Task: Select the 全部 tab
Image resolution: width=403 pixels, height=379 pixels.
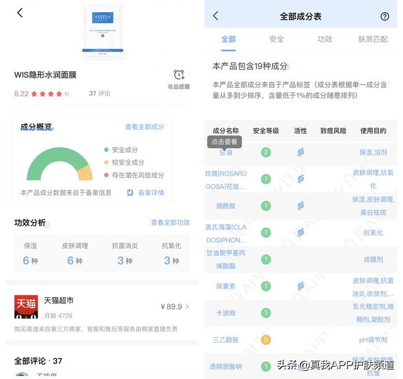Action: (x=228, y=39)
